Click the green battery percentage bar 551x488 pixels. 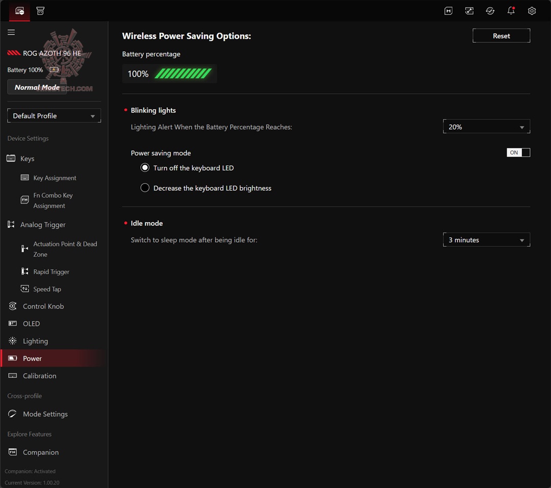pos(183,73)
